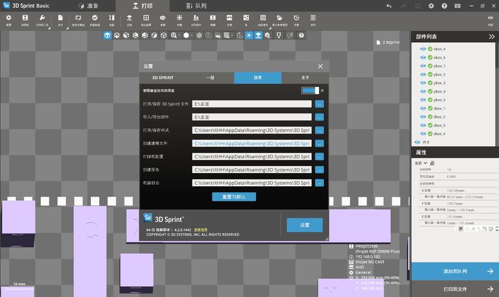The image size is (499, 297).
Task: Click the 重置为默认 button
Action: 233,197
